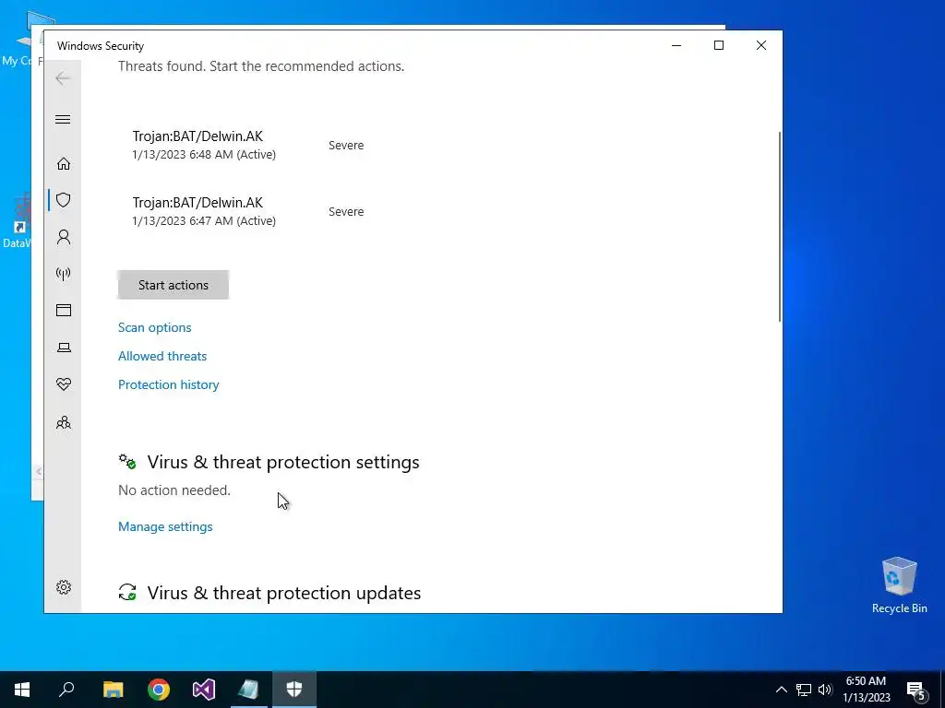This screenshot has height=708, width=945.
Task: Open the volume tray icon
Action: [x=825, y=690]
